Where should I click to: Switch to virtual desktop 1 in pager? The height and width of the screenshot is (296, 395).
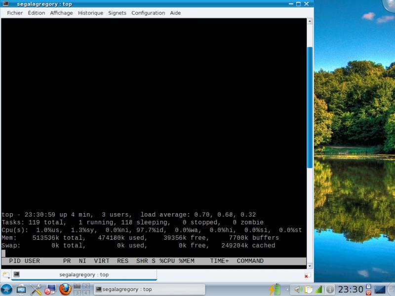tap(77, 286)
